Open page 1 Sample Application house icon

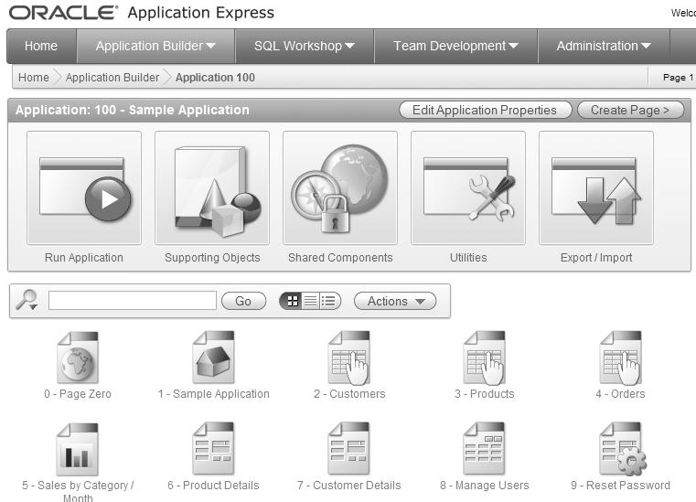213,358
